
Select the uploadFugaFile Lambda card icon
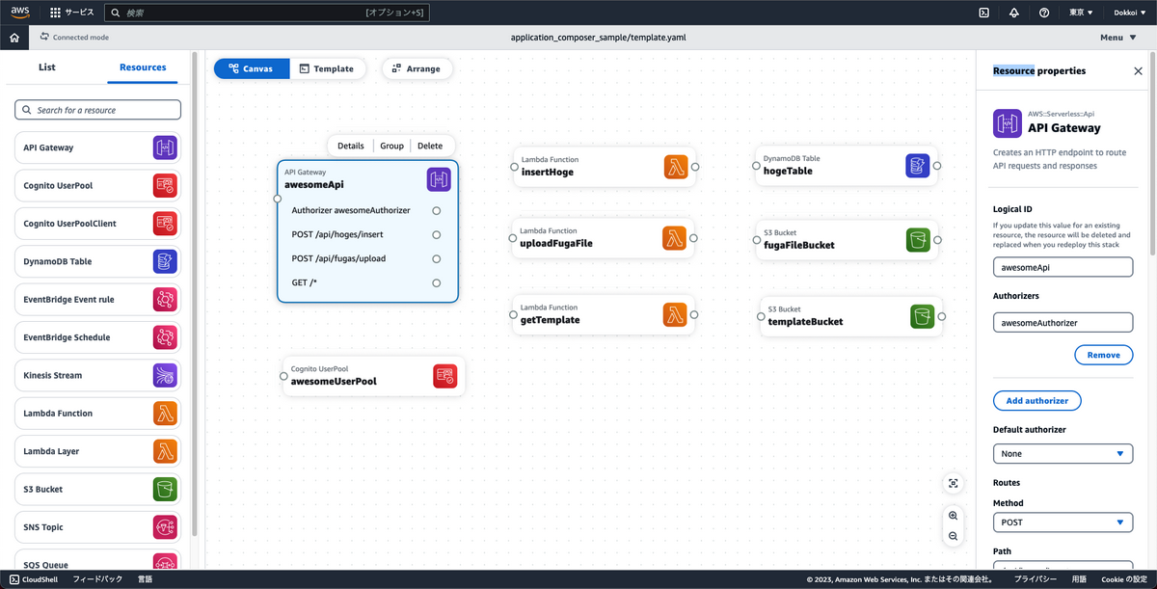[676, 238]
